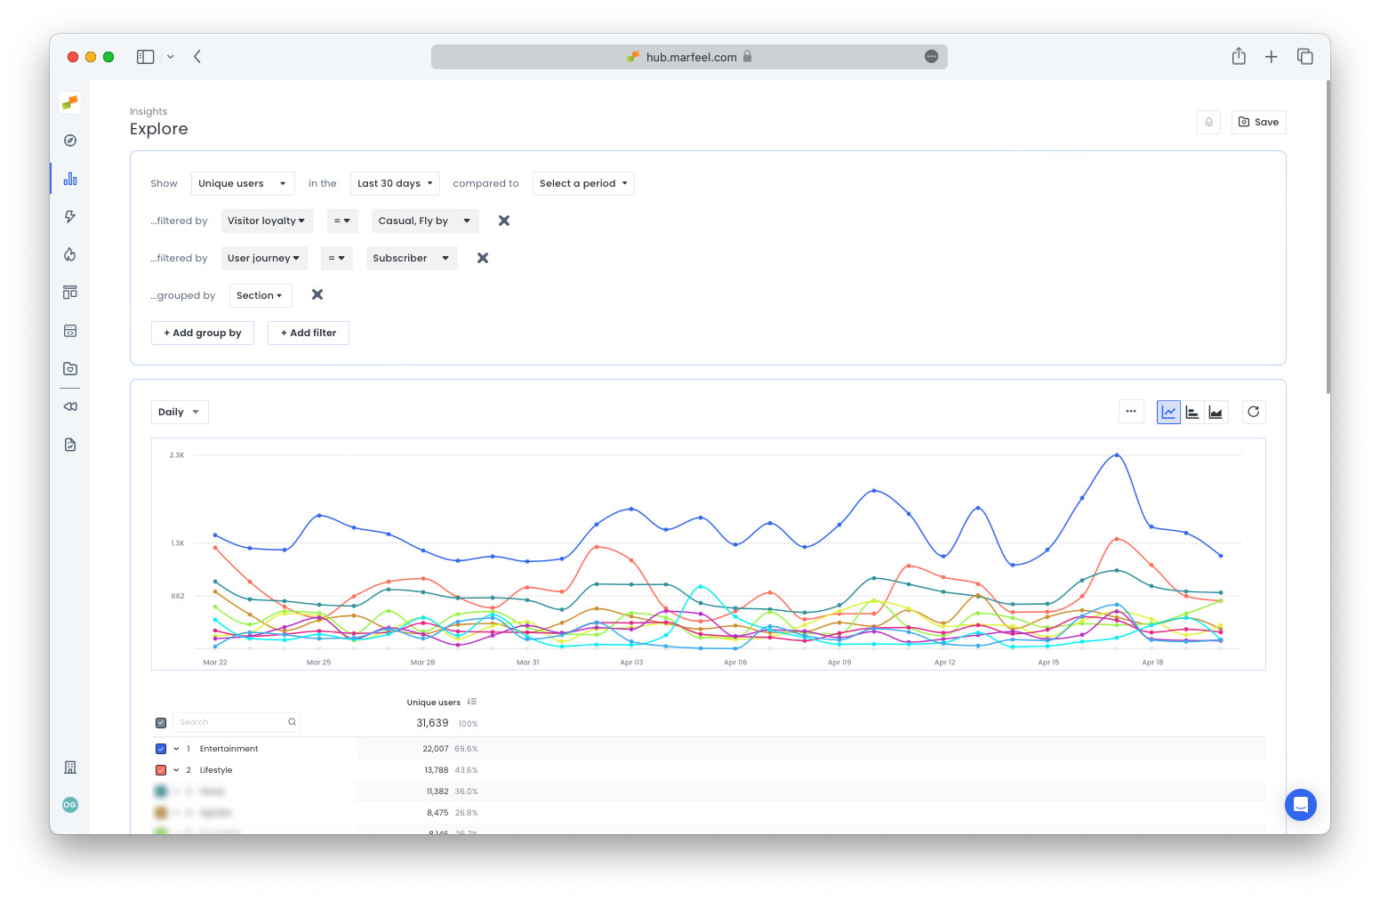This screenshot has width=1380, height=900.
Task: Uncheck the Lifestyle row checkbox
Action: (x=161, y=769)
